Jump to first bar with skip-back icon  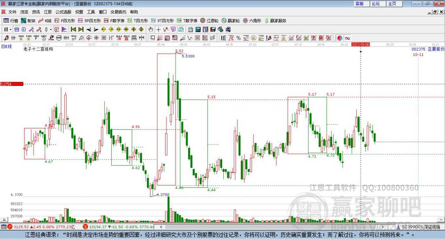(73, 29)
